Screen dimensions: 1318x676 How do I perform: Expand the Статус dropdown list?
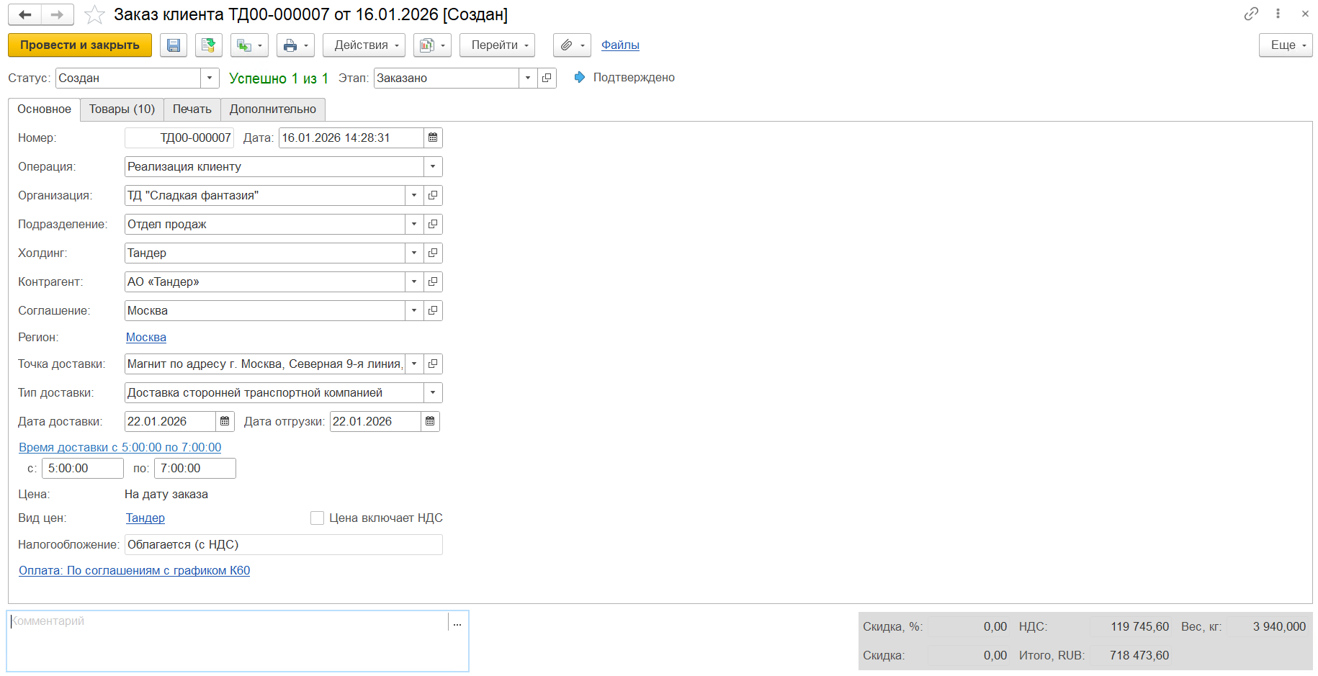click(x=210, y=78)
